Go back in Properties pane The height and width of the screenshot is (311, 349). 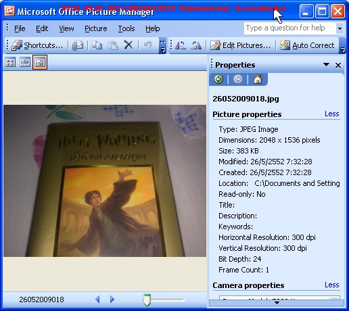[218, 79]
